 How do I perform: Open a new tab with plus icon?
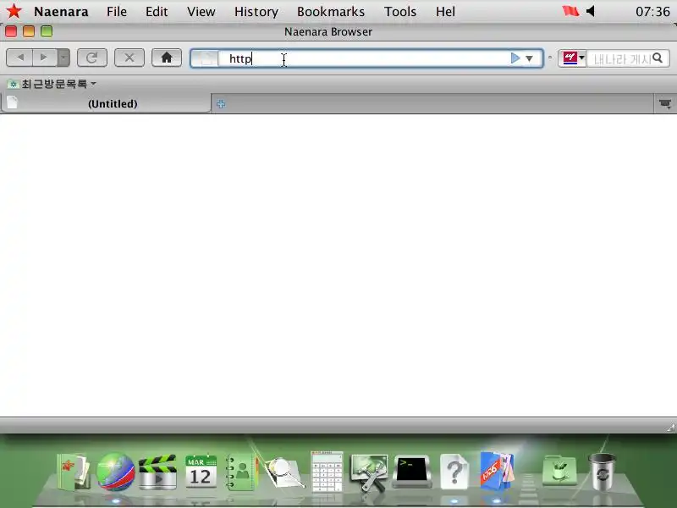pos(221,103)
